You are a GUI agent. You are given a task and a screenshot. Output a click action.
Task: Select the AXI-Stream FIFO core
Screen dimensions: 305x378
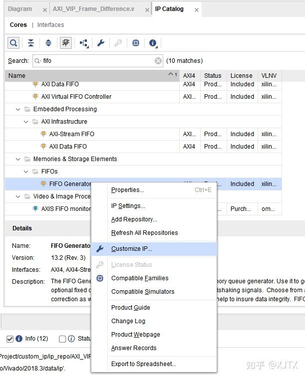(x=143, y=134)
